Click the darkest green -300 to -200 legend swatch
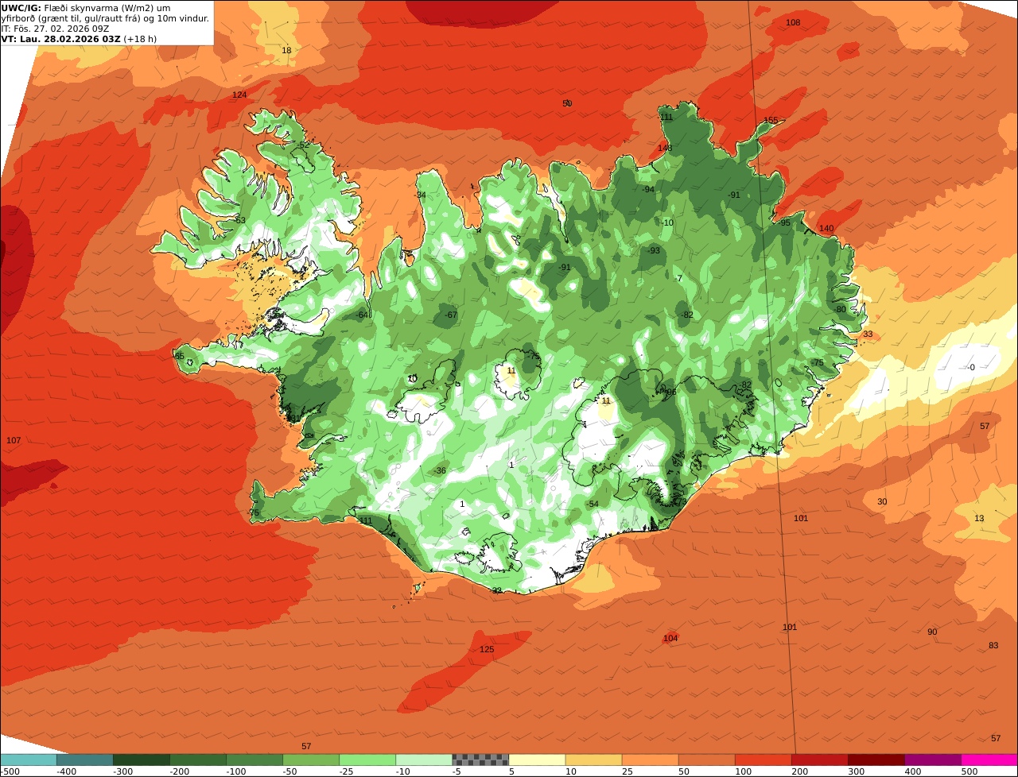This screenshot has width=1018, height=777. pyautogui.click(x=142, y=760)
